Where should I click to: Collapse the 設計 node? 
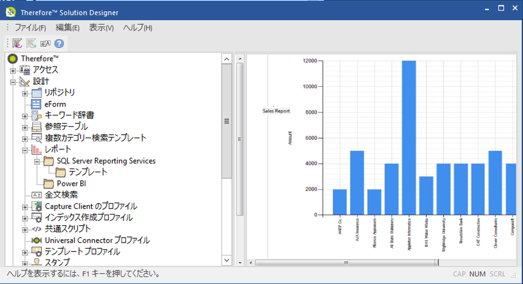(13, 82)
